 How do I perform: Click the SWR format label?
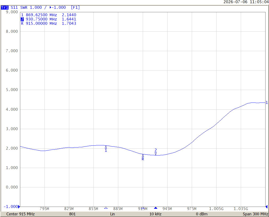(24, 7)
